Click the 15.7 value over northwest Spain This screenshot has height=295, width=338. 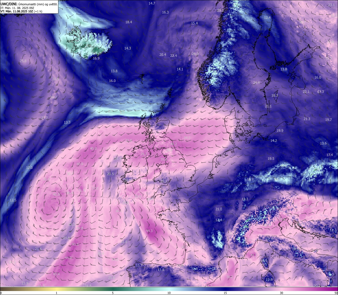(x=139, y=265)
